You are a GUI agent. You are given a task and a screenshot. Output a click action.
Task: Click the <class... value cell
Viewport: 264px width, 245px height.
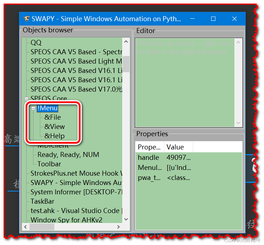(178, 178)
